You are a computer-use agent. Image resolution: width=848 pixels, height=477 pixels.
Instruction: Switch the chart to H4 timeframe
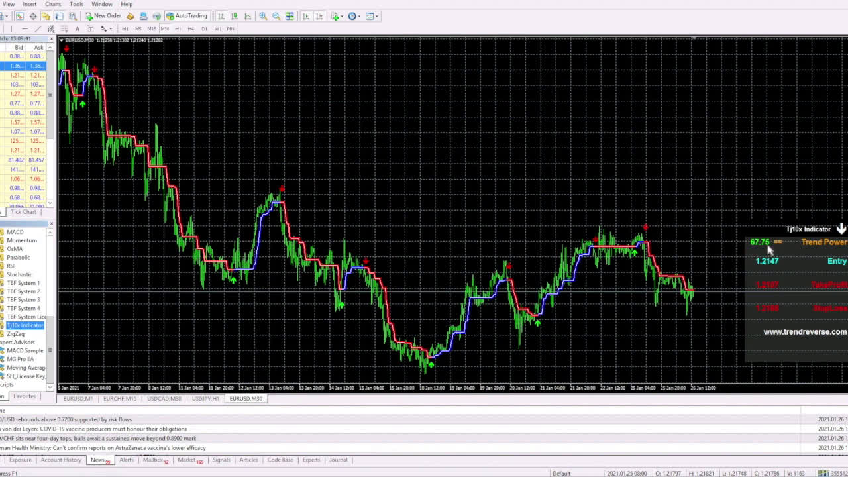point(191,28)
